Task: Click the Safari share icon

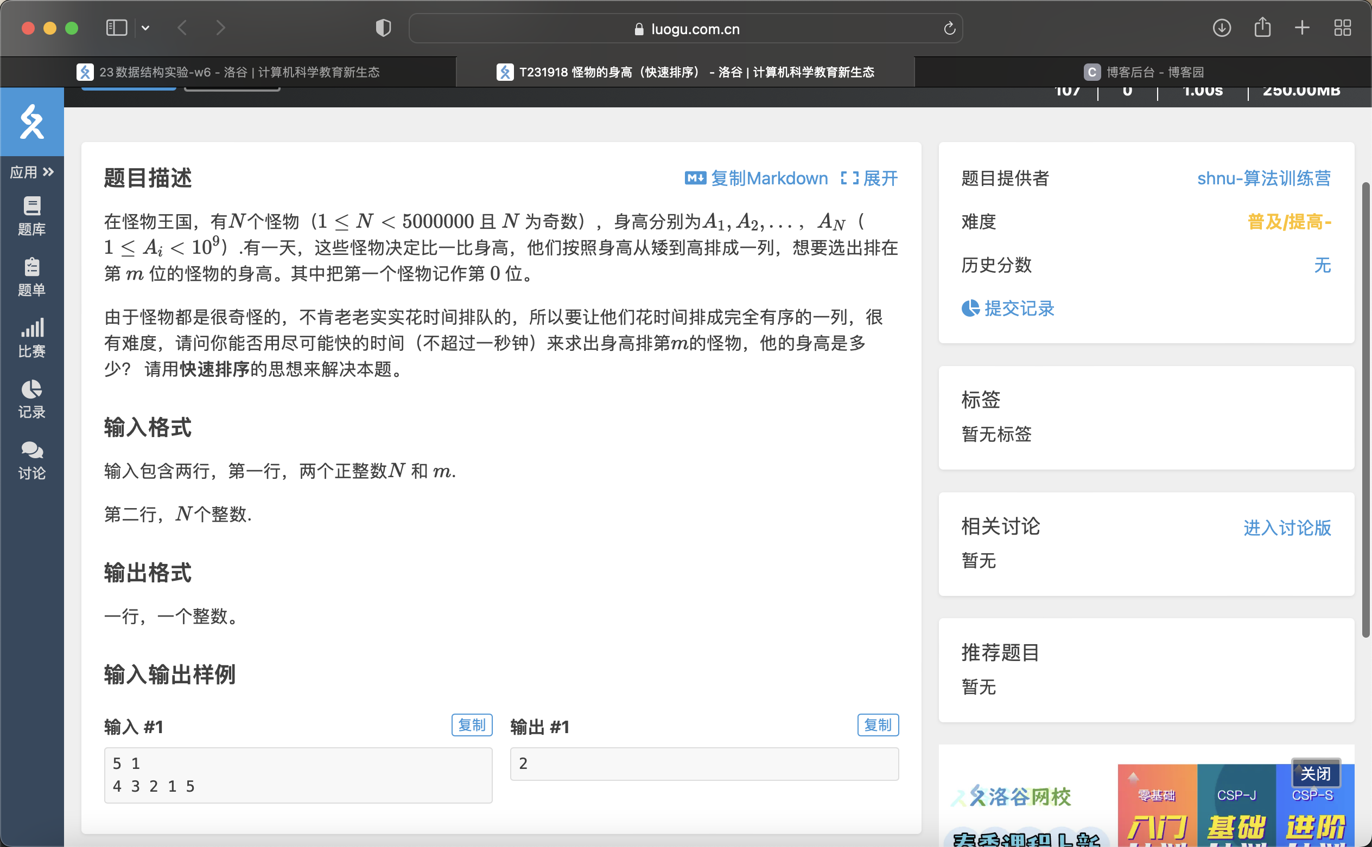Action: 1262,27
